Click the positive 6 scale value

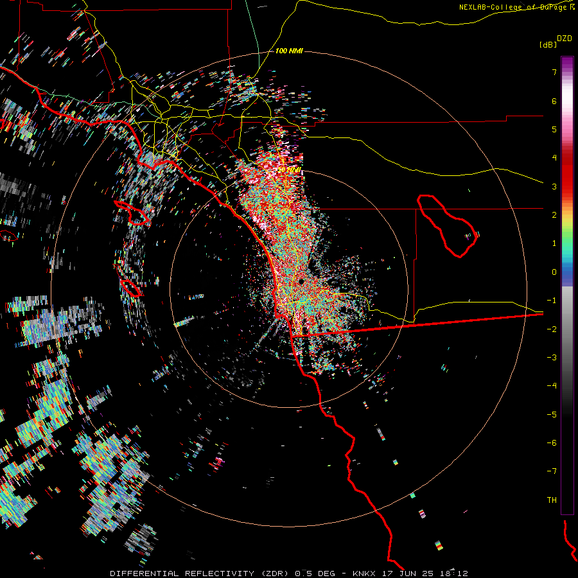pyautogui.click(x=554, y=101)
